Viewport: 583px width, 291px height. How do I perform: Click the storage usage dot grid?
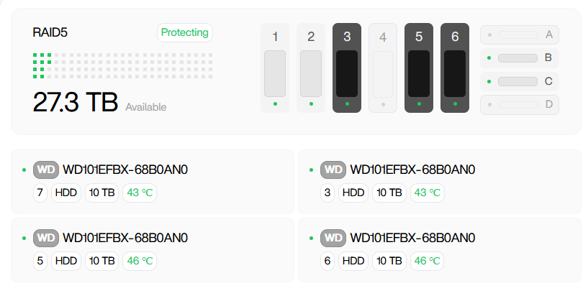coord(122,65)
